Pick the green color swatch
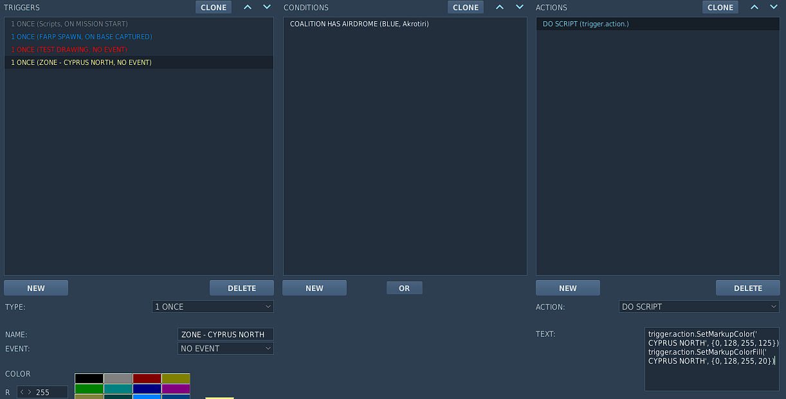Viewport: 786px width, 399px height. click(x=89, y=389)
